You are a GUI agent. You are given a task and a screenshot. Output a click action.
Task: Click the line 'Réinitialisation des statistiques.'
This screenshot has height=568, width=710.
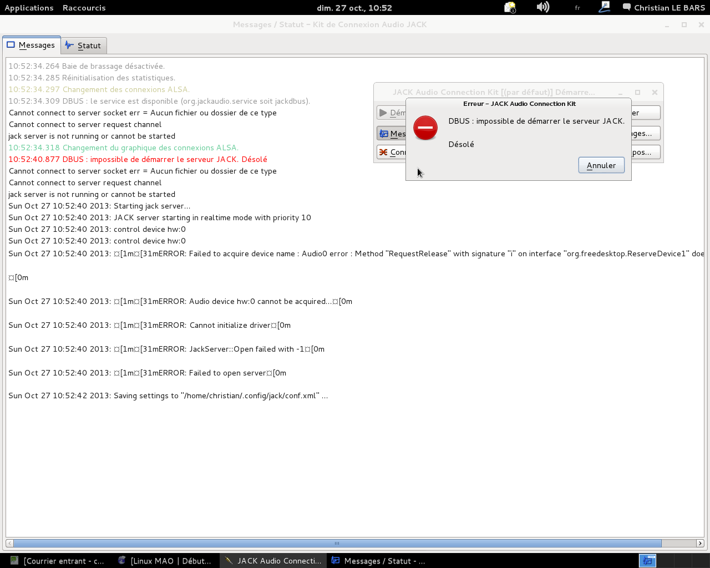[x=92, y=78]
